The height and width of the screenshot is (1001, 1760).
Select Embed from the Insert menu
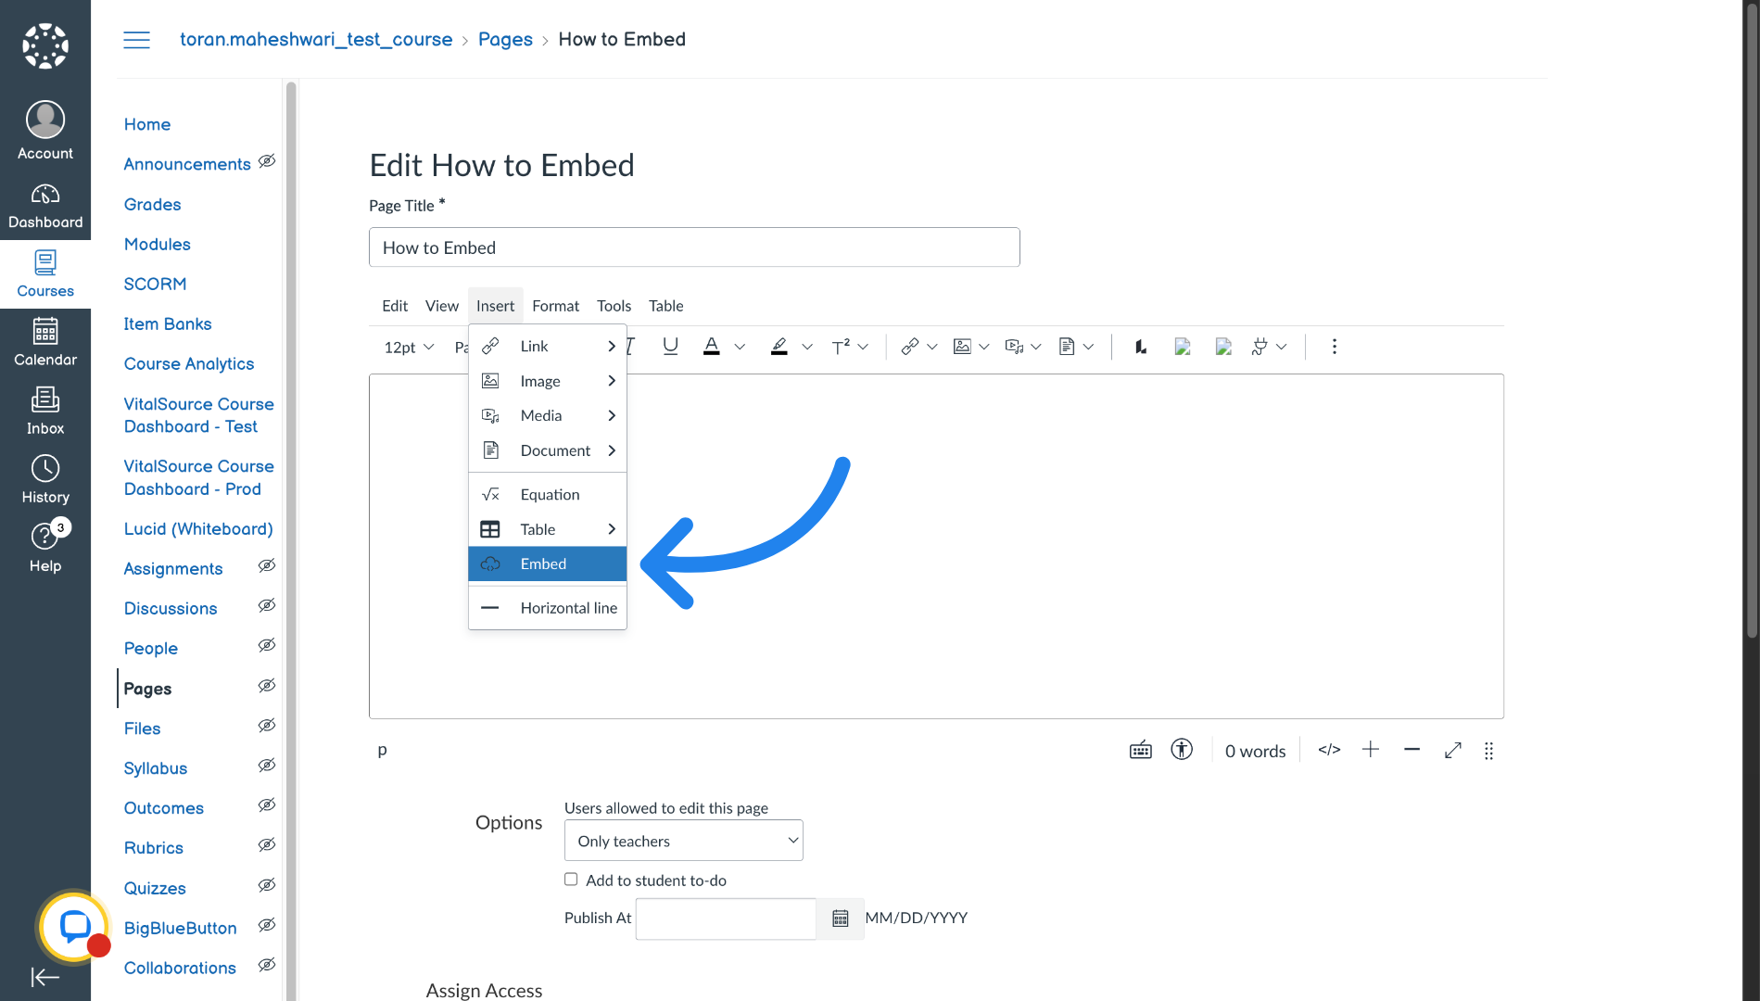(548, 564)
